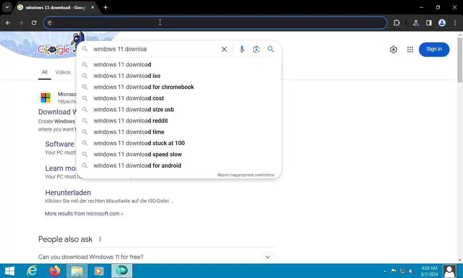
Task: Select the All results tab
Action: [44, 72]
